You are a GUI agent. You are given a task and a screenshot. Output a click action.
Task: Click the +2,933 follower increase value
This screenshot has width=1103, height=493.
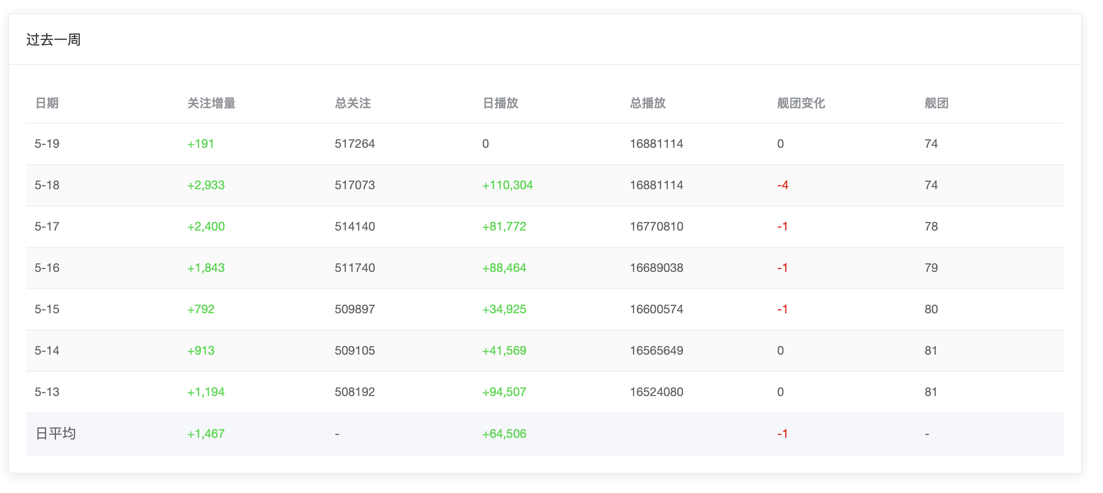206,185
